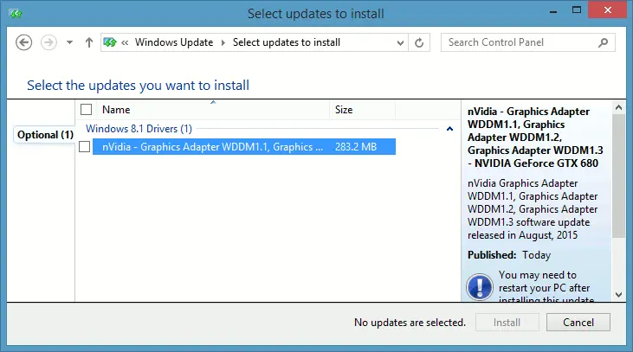Click the blue restart info icon
This screenshot has height=352, width=633.
pos(480,286)
